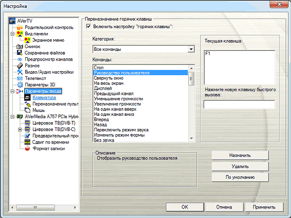291x218 pixels.
Task: Click the tree scroll left arrow
Action: (x=12, y=207)
